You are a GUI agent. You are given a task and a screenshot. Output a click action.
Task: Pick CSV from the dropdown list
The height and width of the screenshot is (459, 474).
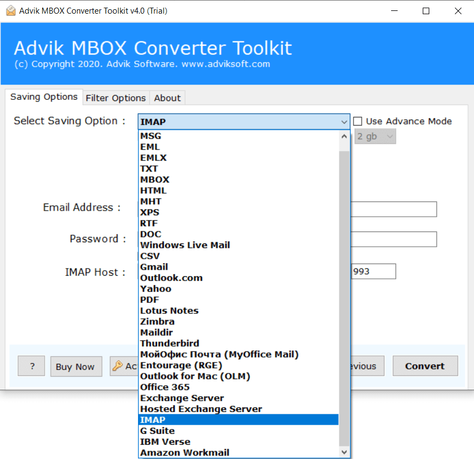tap(239, 256)
